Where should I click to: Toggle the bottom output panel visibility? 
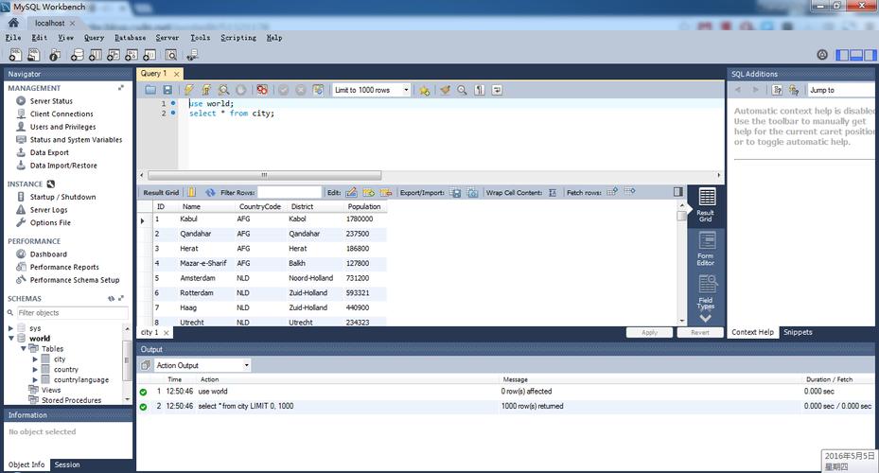point(855,55)
